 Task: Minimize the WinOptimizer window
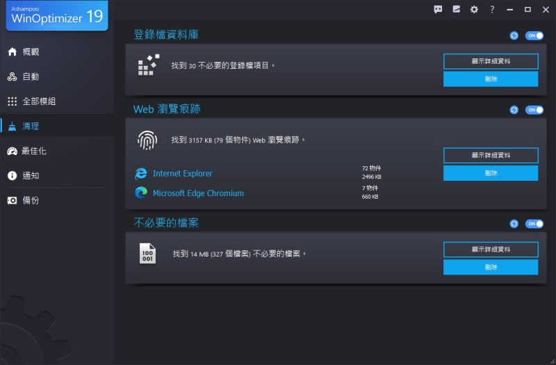pyautogui.click(x=510, y=10)
